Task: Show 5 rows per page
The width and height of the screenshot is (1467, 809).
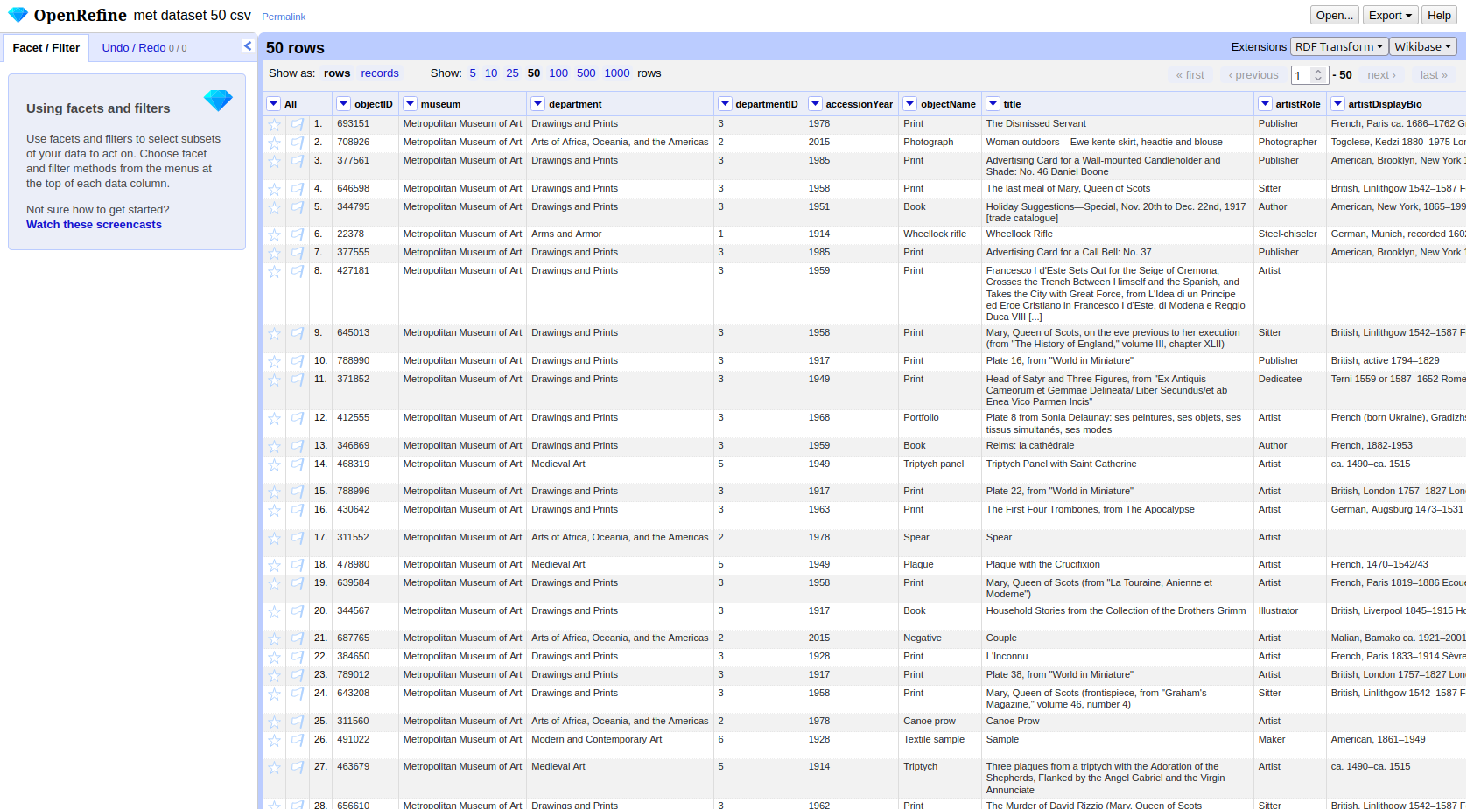Action: point(473,73)
